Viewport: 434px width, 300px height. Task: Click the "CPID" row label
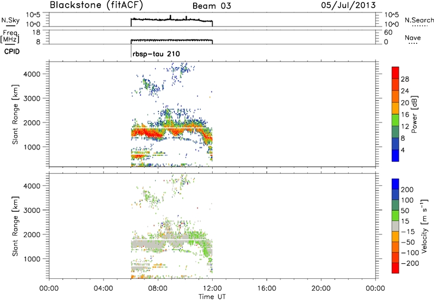11,51
